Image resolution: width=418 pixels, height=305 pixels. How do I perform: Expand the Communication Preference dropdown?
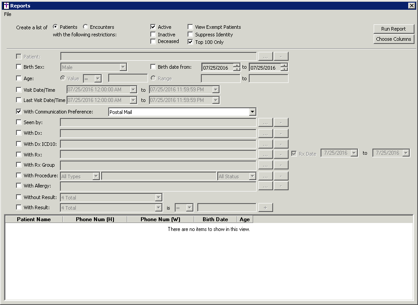tap(252, 112)
